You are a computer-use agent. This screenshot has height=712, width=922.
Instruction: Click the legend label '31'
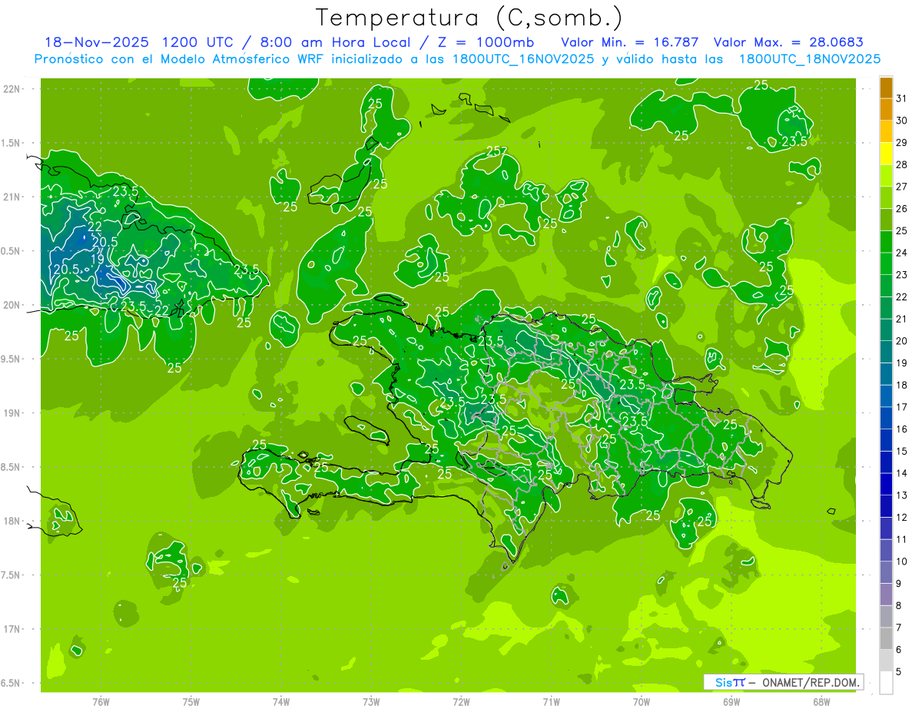click(902, 98)
